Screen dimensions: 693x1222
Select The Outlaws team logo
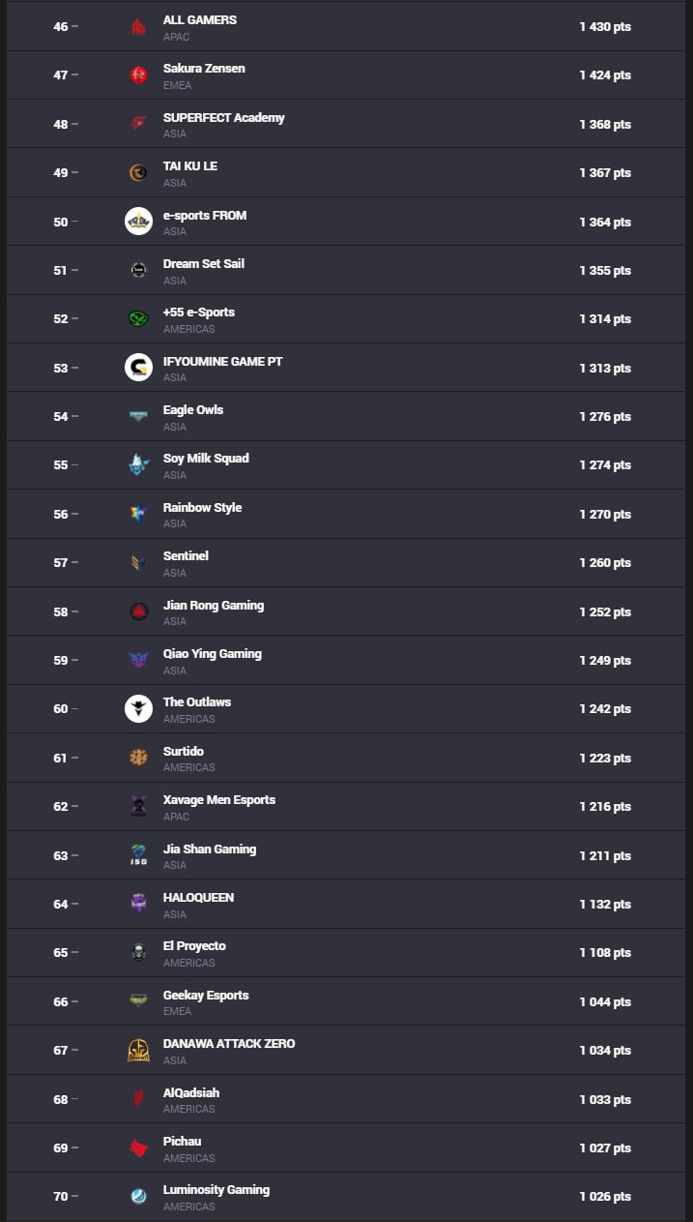138,708
